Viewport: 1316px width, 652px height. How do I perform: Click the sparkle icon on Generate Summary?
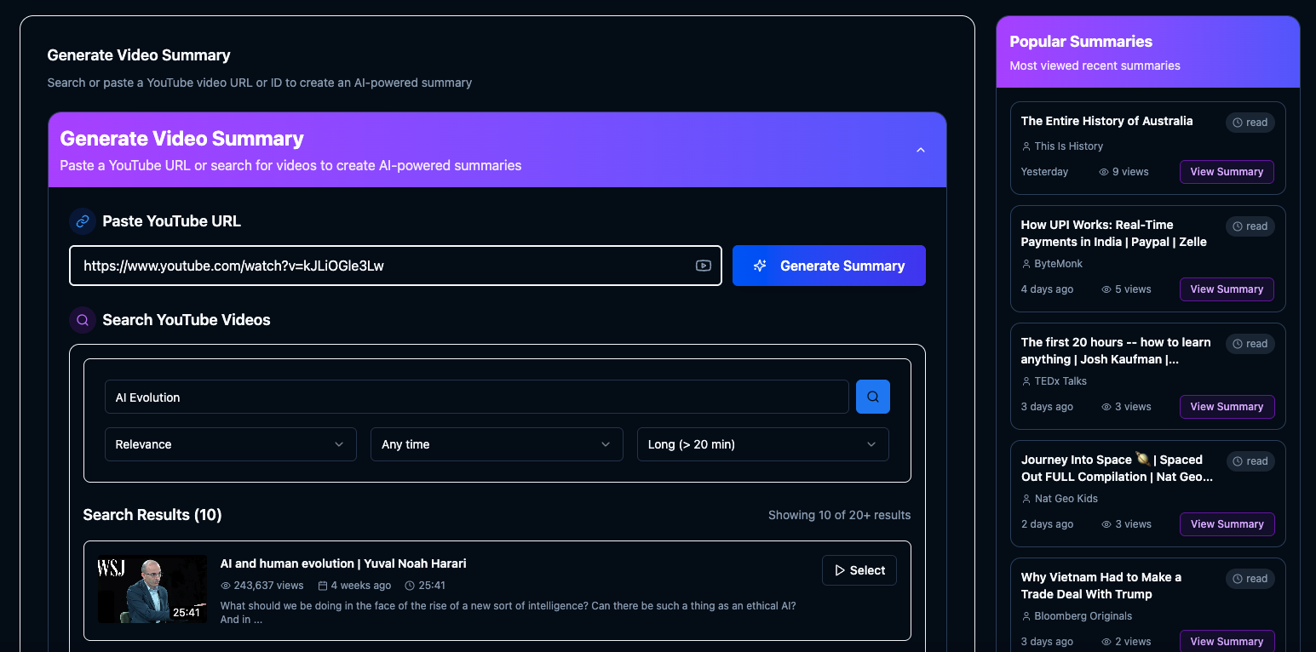[760, 266]
